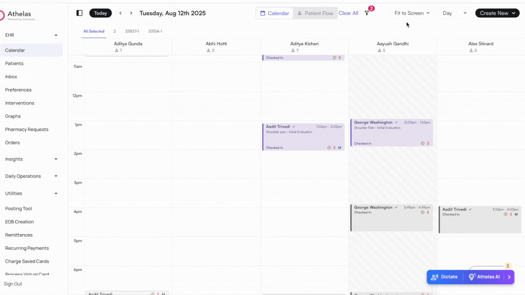Select the Calendar view toggle

(274, 13)
